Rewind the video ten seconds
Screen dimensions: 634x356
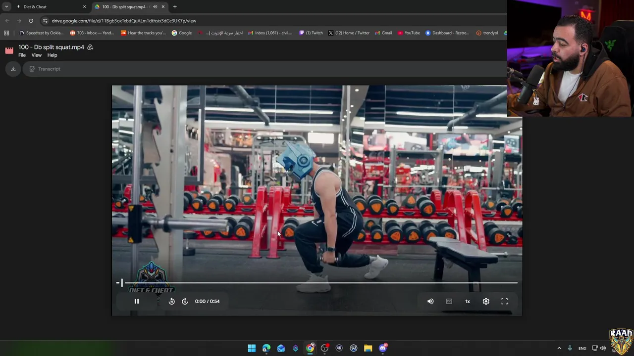pos(171,301)
